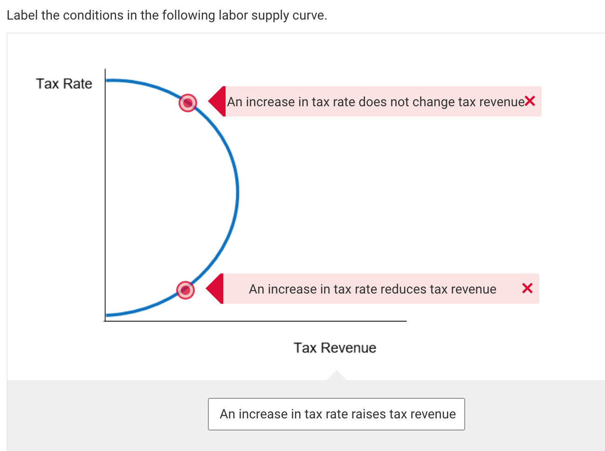Click the question prompt text
The height and width of the screenshot is (451, 605).
click(165, 15)
